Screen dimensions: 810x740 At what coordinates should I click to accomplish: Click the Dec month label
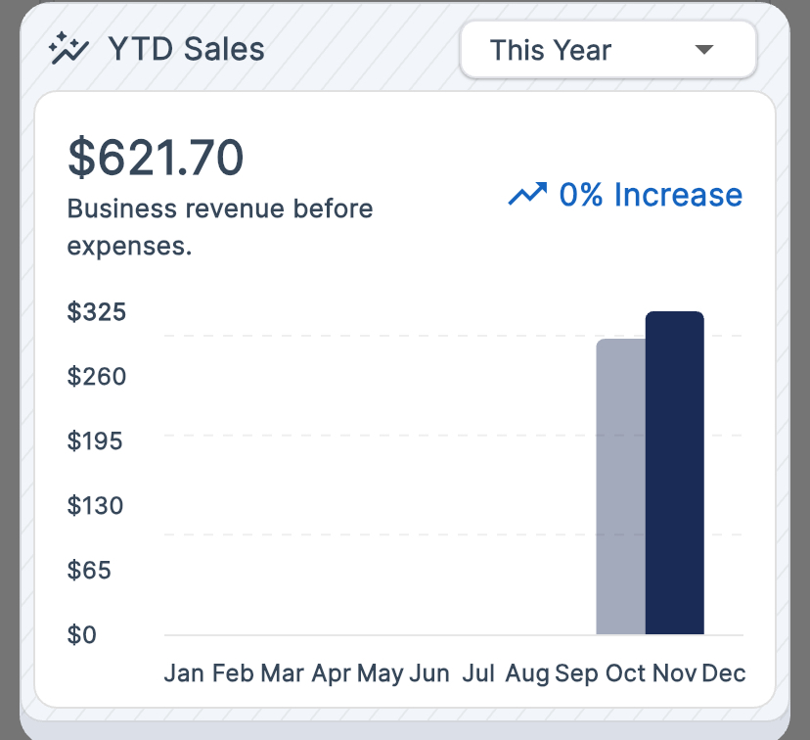[x=724, y=673]
